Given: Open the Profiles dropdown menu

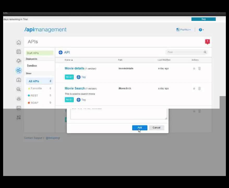Looking at the screenshot, I should click(184, 30).
